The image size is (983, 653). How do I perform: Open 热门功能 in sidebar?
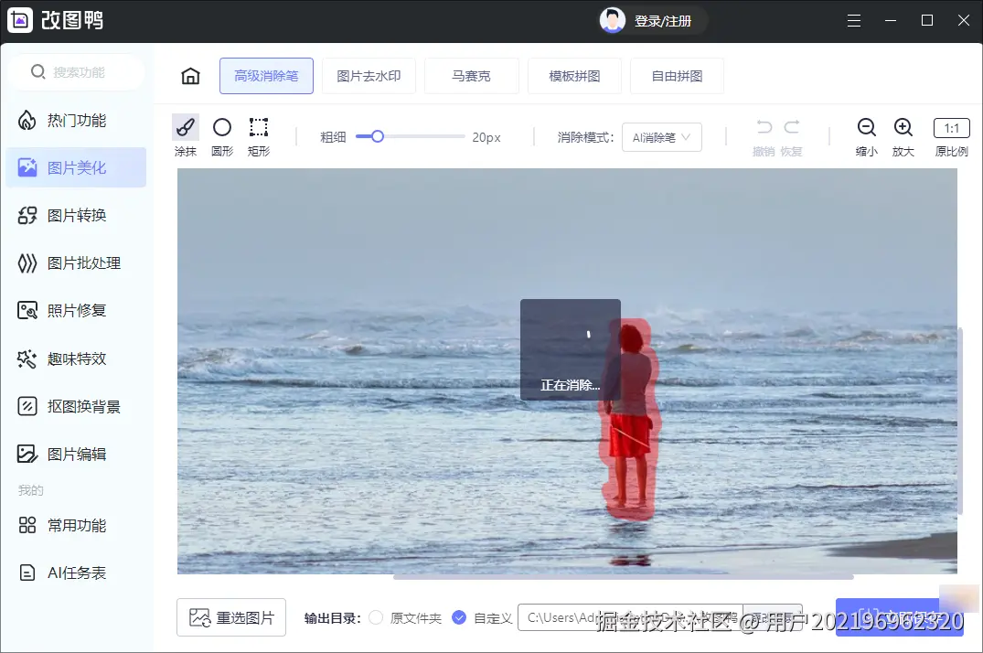[76, 121]
